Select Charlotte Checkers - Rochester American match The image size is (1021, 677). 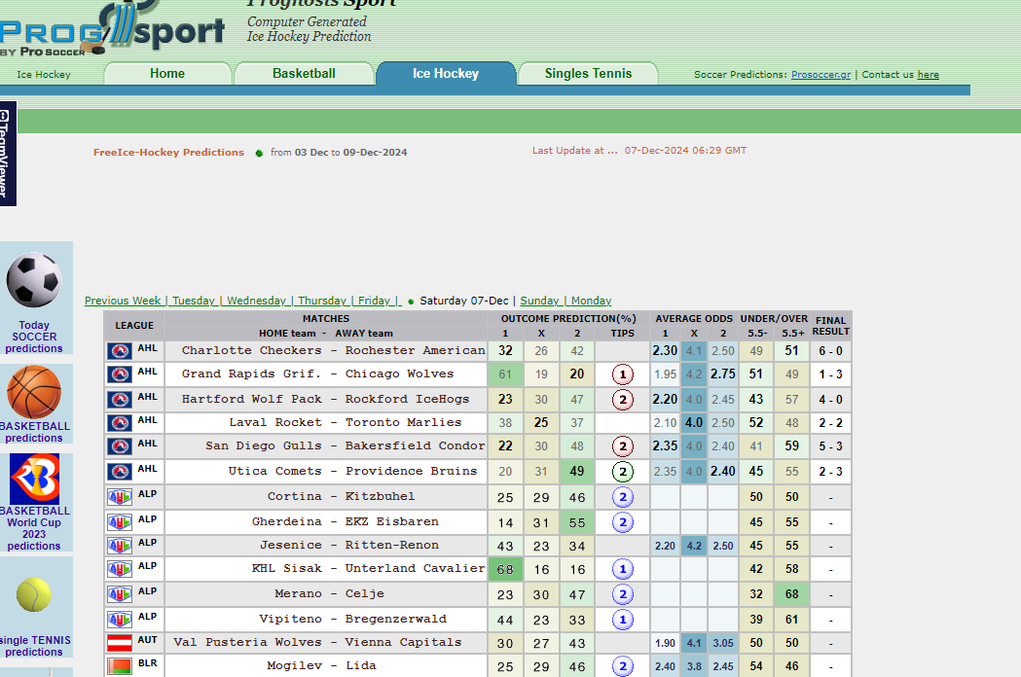pyautogui.click(x=334, y=351)
